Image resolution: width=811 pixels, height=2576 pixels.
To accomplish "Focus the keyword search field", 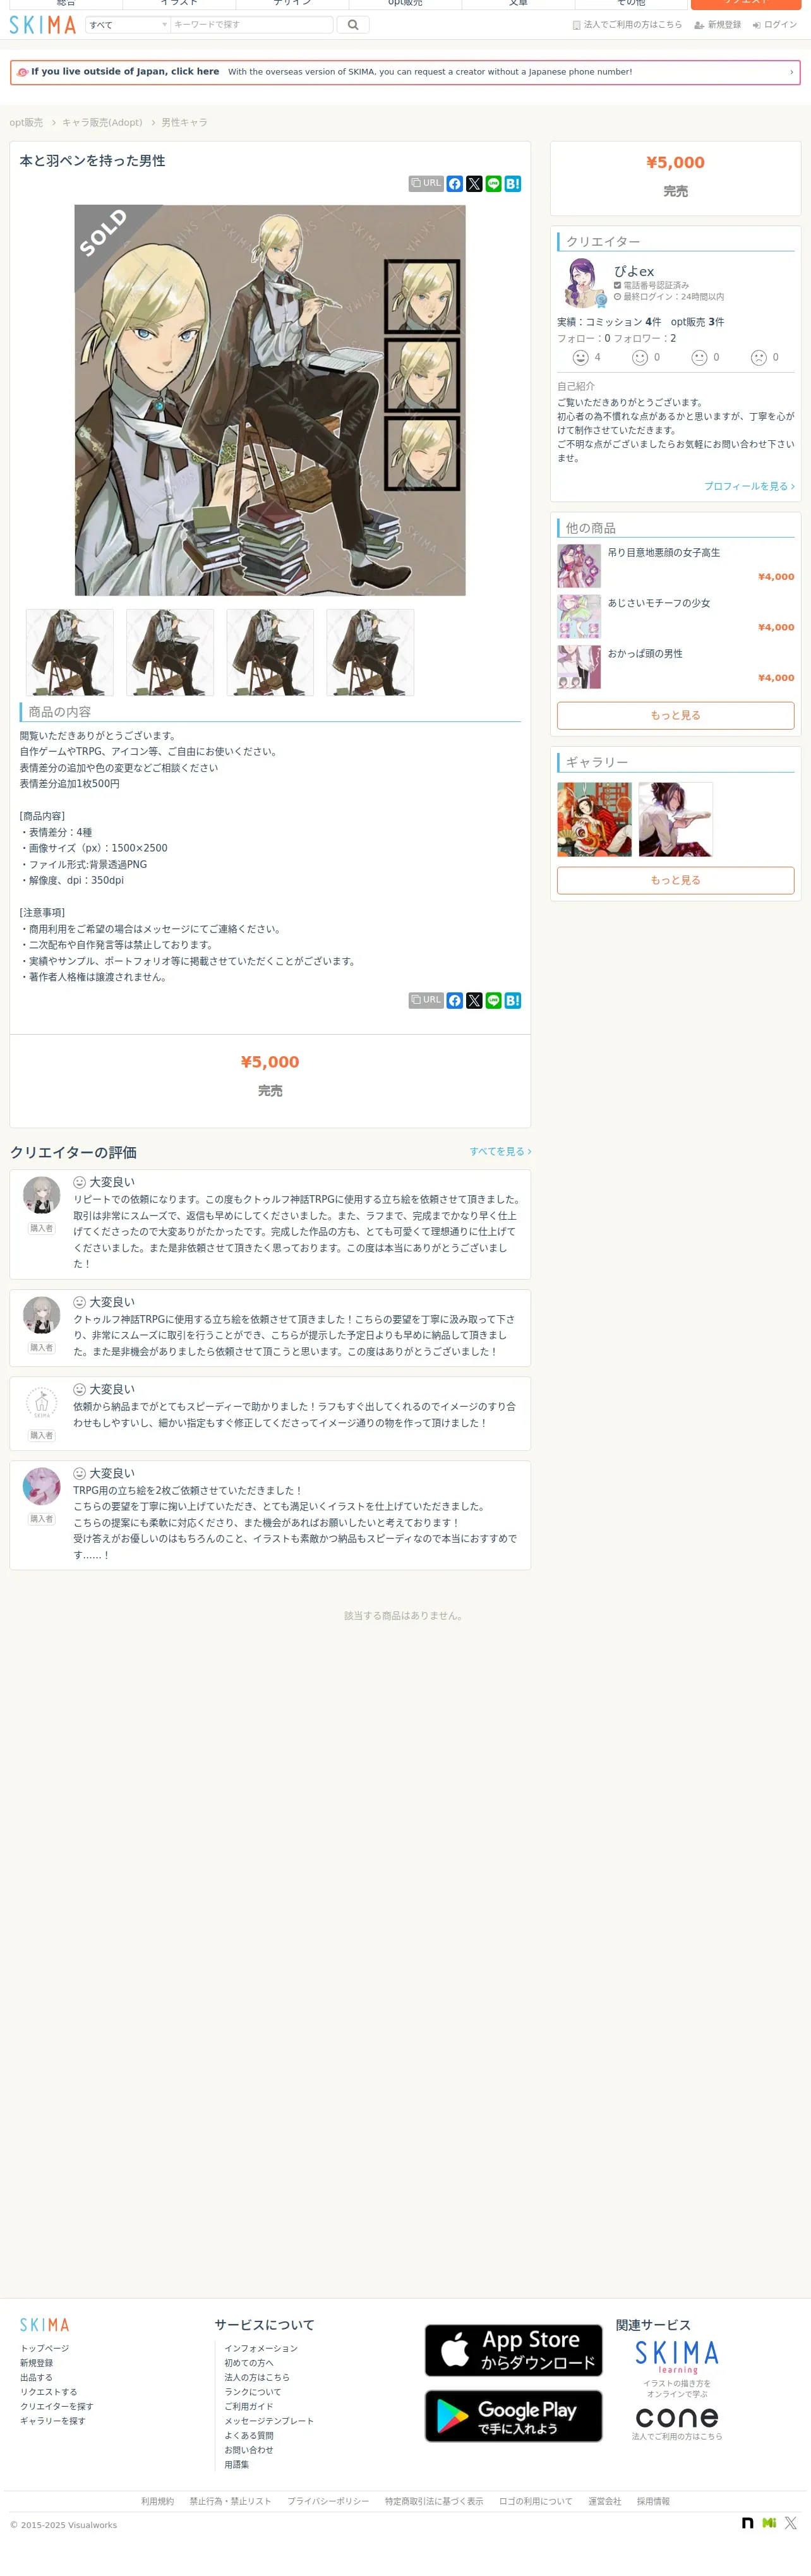I will coord(252,25).
